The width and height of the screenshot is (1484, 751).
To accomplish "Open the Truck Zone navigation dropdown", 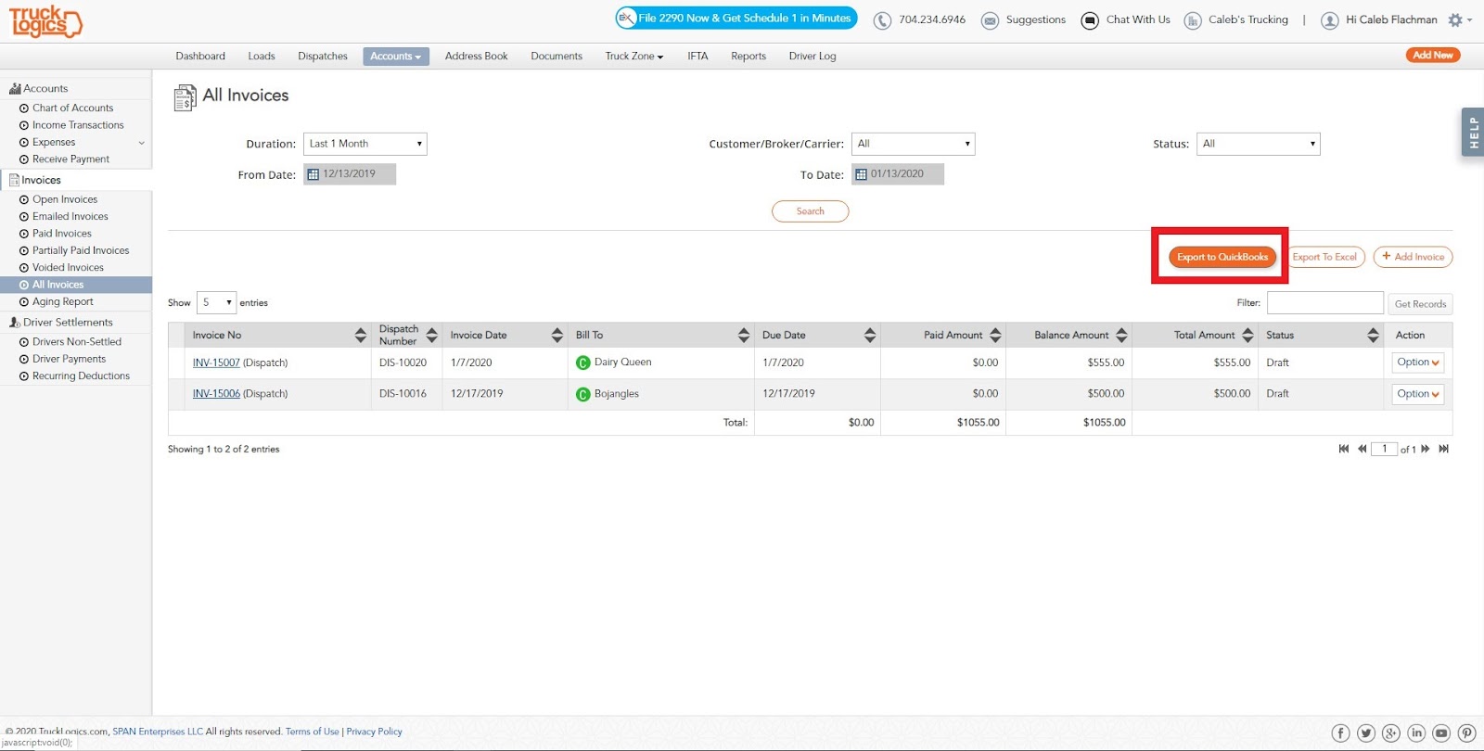I will [634, 57].
